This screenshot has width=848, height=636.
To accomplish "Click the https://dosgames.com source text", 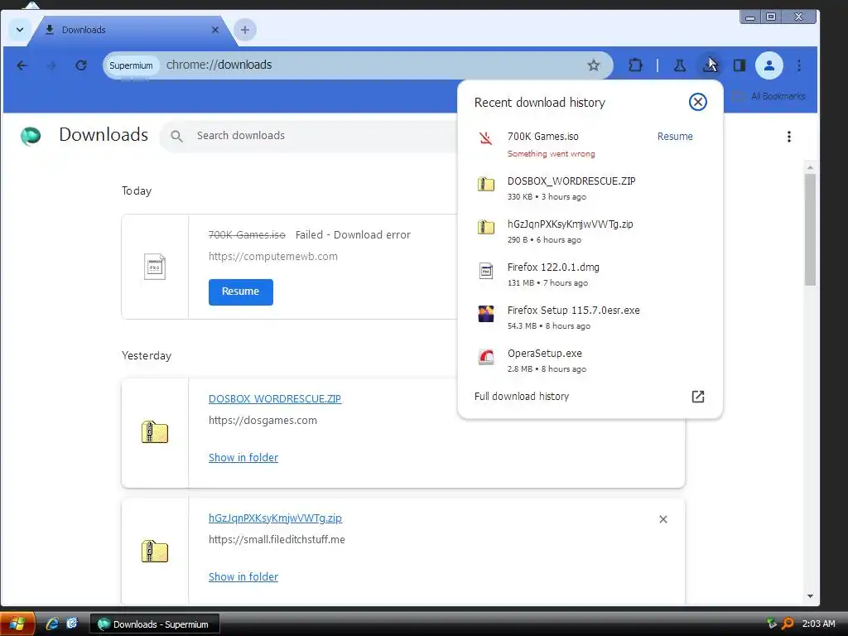I will coord(263,420).
